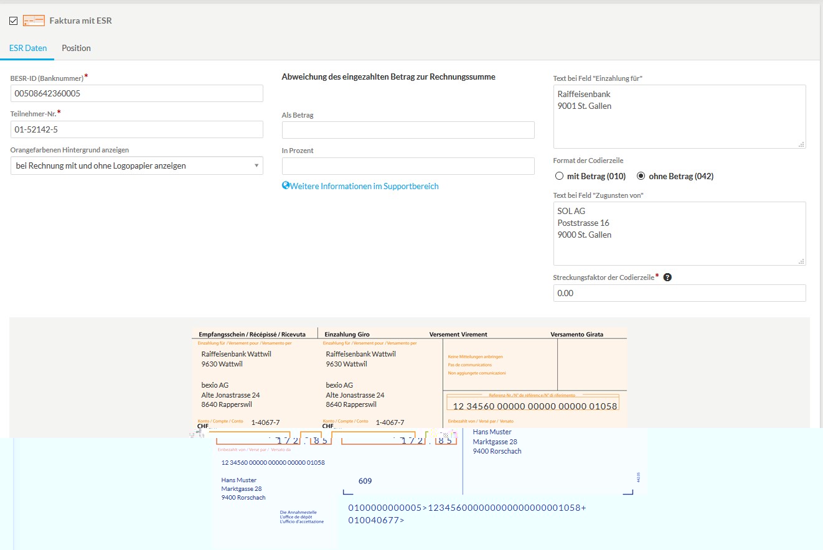Click the Als Betrag input field
823x550 pixels.
pyautogui.click(x=408, y=130)
